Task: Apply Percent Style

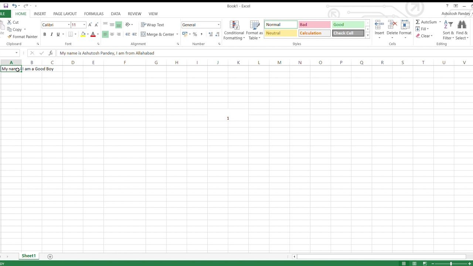Action: point(195,34)
